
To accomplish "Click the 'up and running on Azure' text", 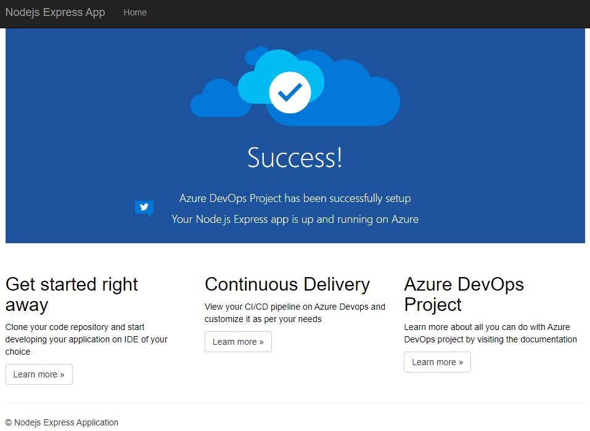I will 295,219.
